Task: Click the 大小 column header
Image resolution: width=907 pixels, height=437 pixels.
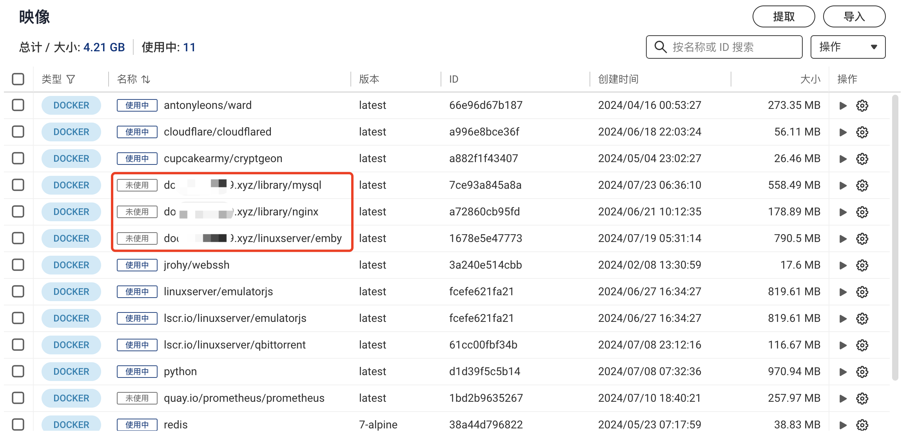Action: pyautogui.click(x=810, y=79)
